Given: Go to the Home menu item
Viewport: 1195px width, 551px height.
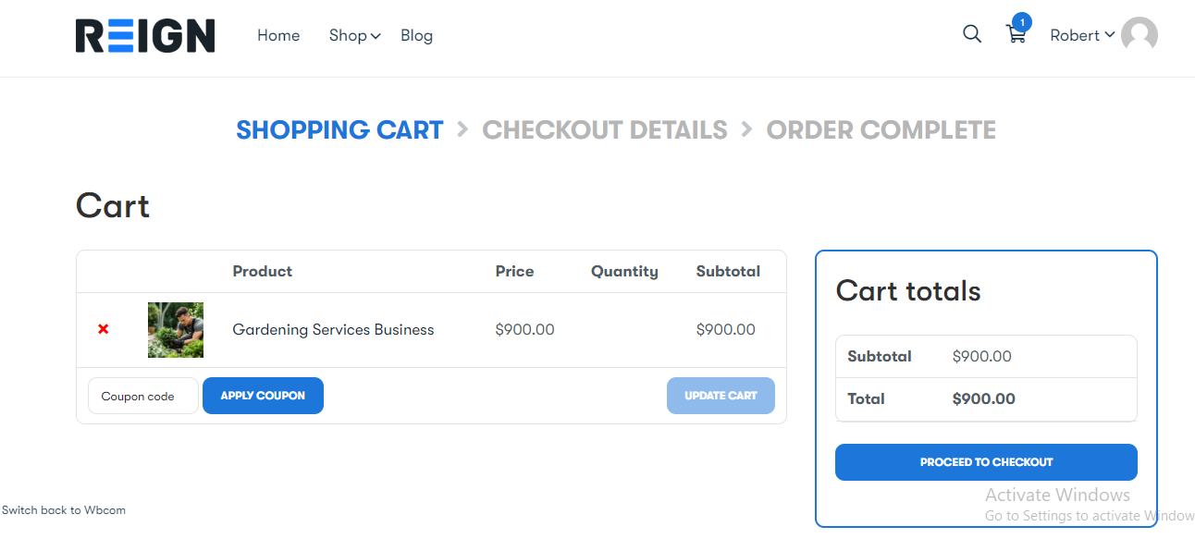Looking at the screenshot, I should 278,35.
